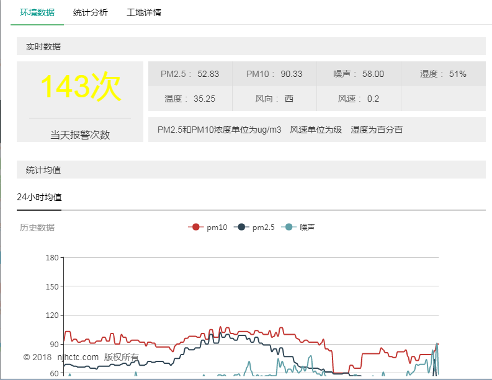Click the 150 y-axis label
The height and width of the screenshot is (380, 492).
coord(52,286)
